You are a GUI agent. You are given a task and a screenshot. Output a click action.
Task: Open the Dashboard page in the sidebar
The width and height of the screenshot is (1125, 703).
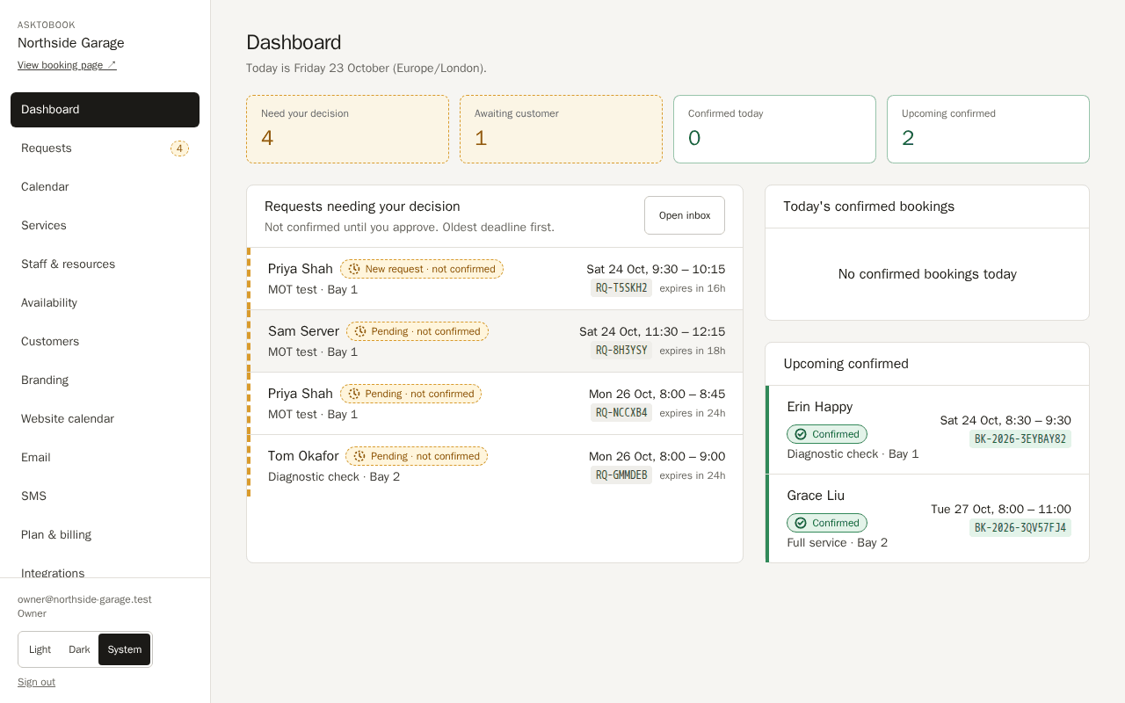click(105, 110)
